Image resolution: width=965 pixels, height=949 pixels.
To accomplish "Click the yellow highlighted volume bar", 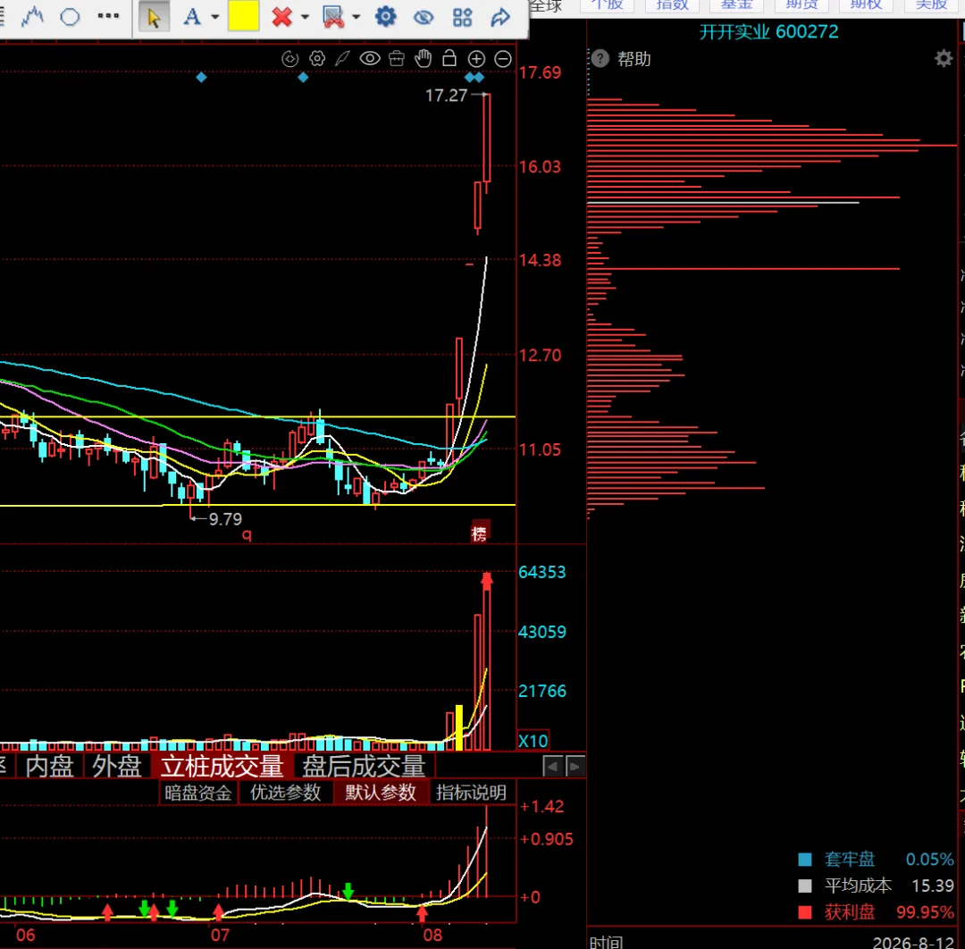I will [x=458, y=728].
